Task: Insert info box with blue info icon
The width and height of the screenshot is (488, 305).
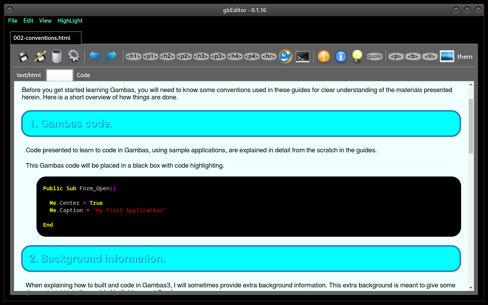Action: 341,56
